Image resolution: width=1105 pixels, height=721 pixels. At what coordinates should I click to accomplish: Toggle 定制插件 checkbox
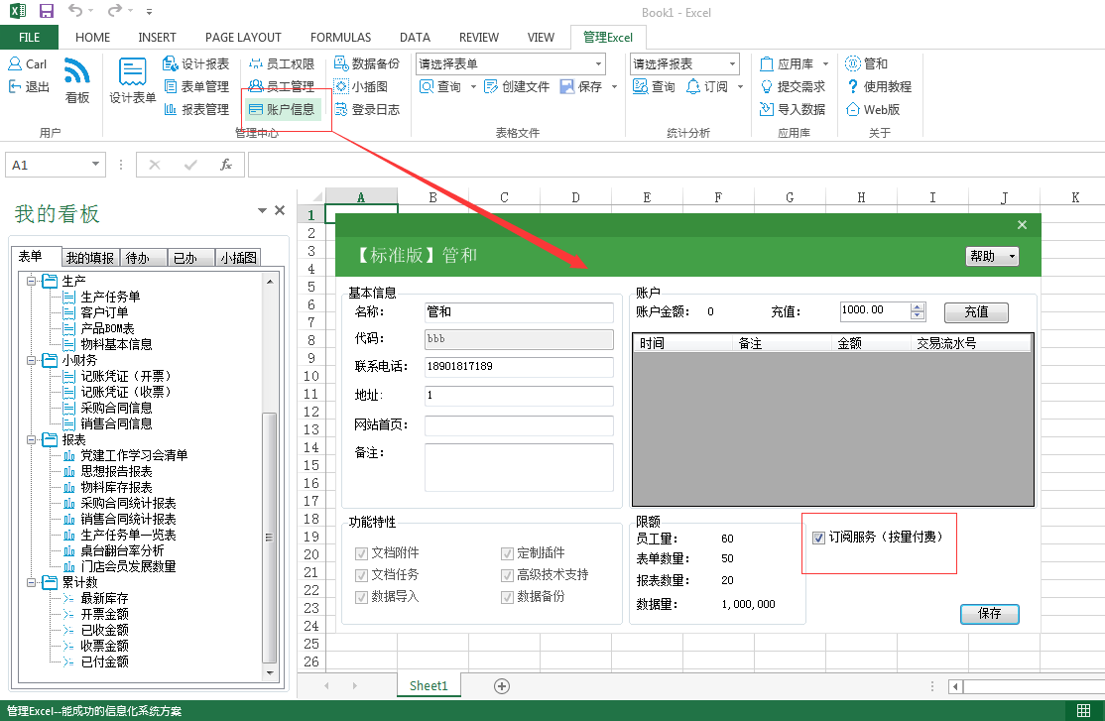507,553
